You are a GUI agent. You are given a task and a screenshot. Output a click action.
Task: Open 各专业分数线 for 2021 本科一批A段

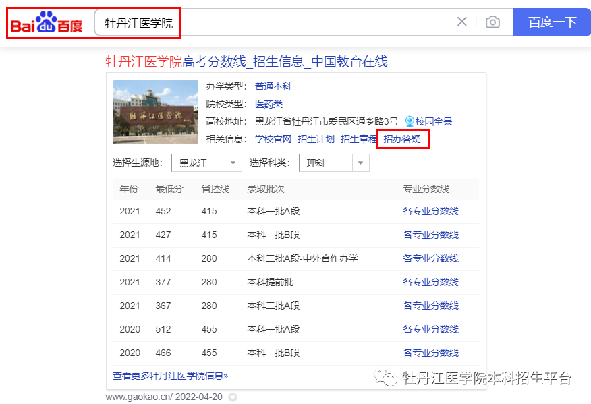pyautogui.click(x=430, y=211)
